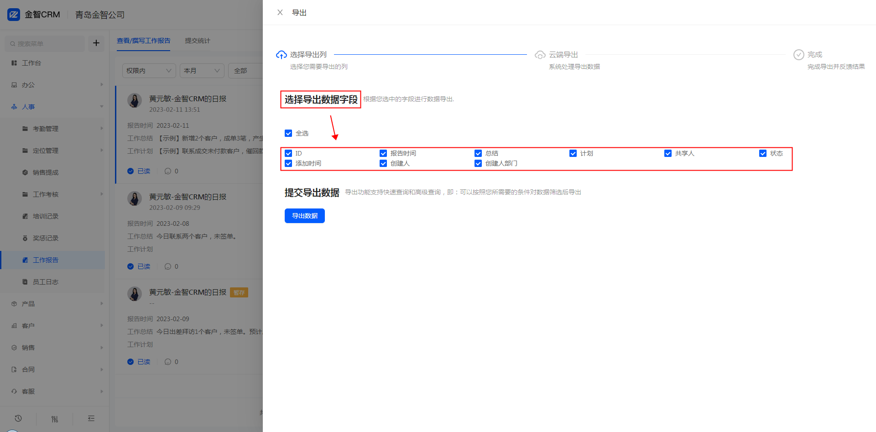This screenshot has height=432, width=876.
Task: Toggle the 全选 checkbox
Action: coord(288,133)
